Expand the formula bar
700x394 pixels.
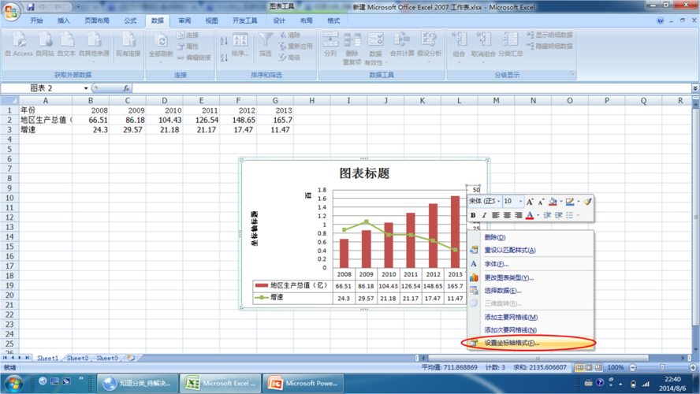point(695,88)
